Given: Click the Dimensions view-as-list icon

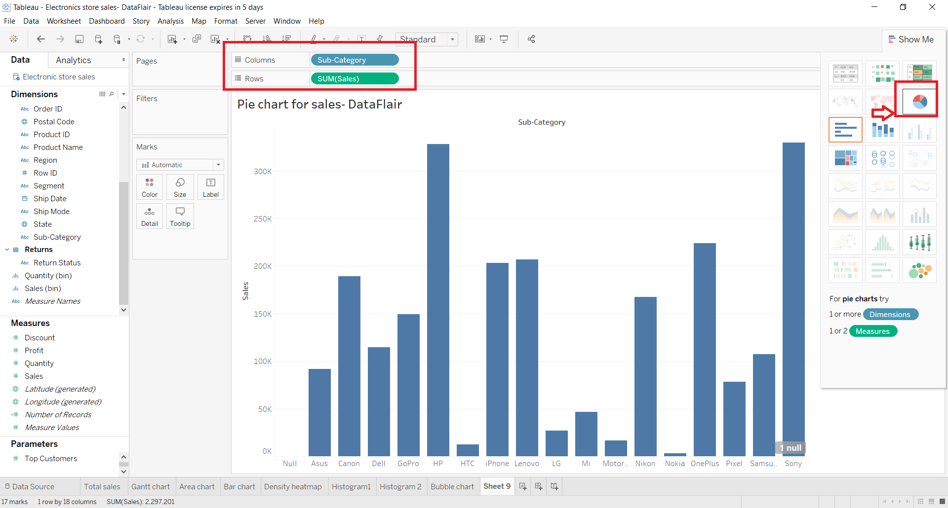Looking at the screenshot, I should (x=102, y=94).
